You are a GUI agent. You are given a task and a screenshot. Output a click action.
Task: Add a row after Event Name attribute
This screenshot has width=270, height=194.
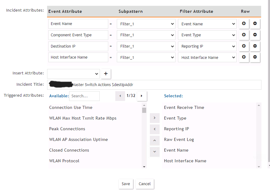(x=244, y=24)
